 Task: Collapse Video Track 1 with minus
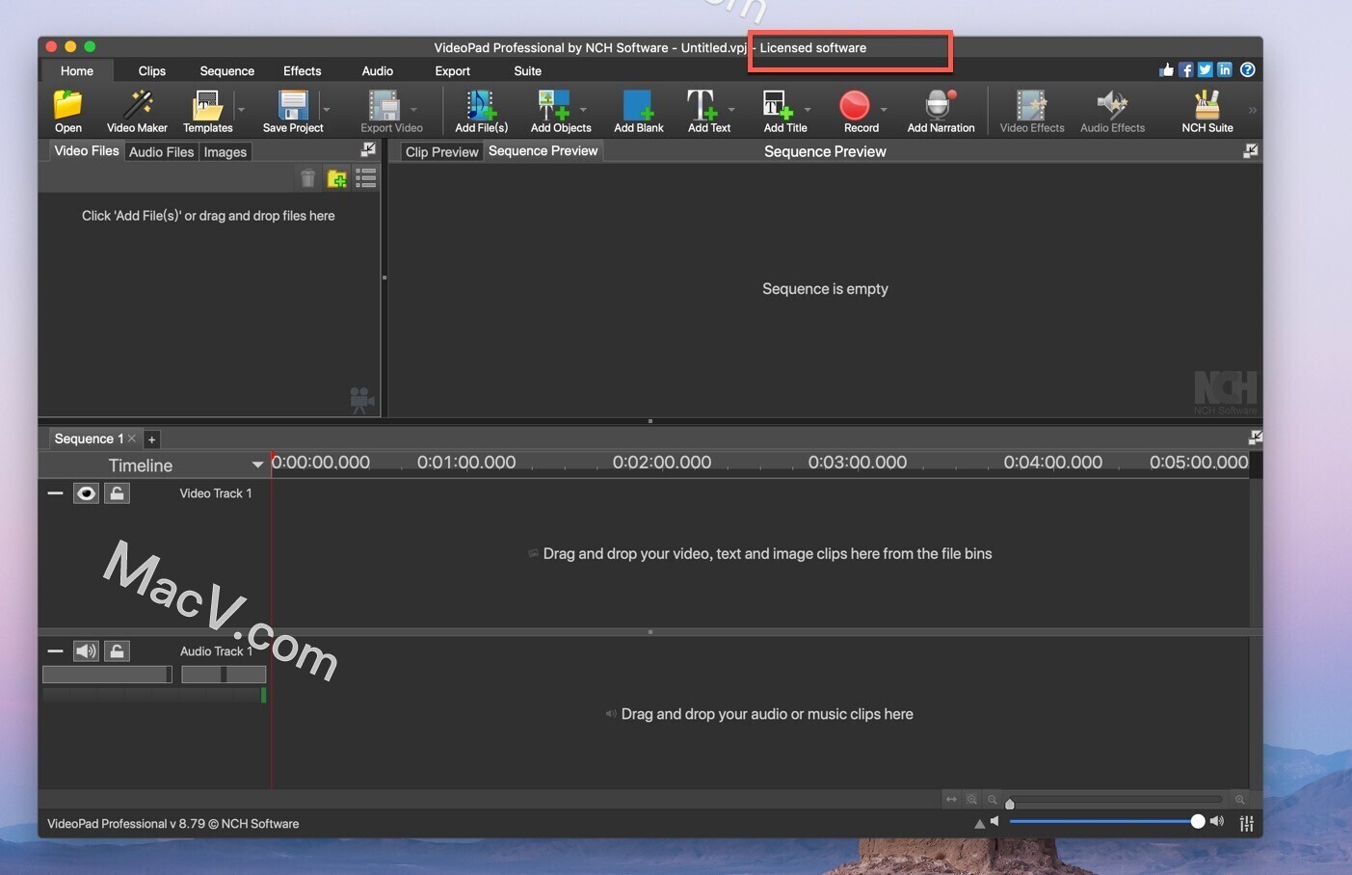tap(55, 493)
